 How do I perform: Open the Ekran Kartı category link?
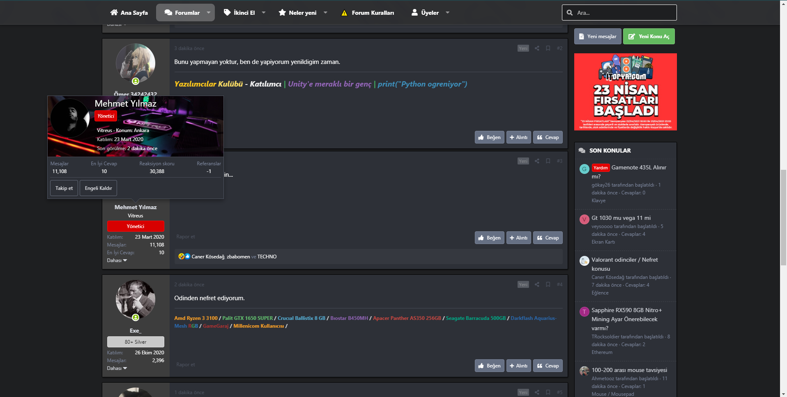pyautogui.click(x=603, y=242)
